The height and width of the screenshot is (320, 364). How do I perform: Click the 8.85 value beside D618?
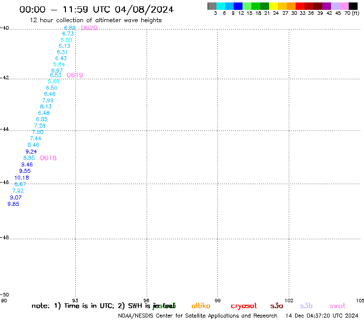click(x=29, y=158)
